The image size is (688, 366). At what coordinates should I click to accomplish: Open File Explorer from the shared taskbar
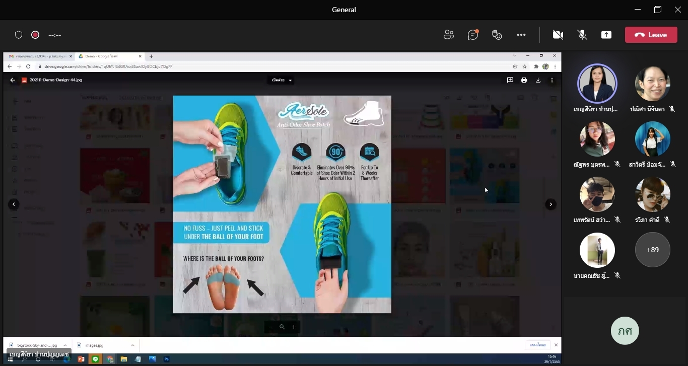pyautogui.click(x=124, y=359)
